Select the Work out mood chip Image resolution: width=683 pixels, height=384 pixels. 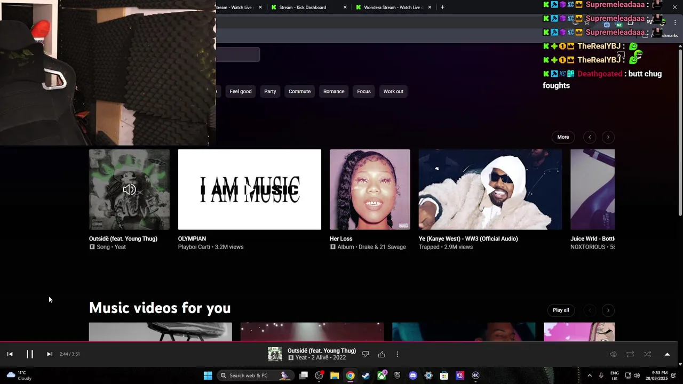(x=393, y=91)
